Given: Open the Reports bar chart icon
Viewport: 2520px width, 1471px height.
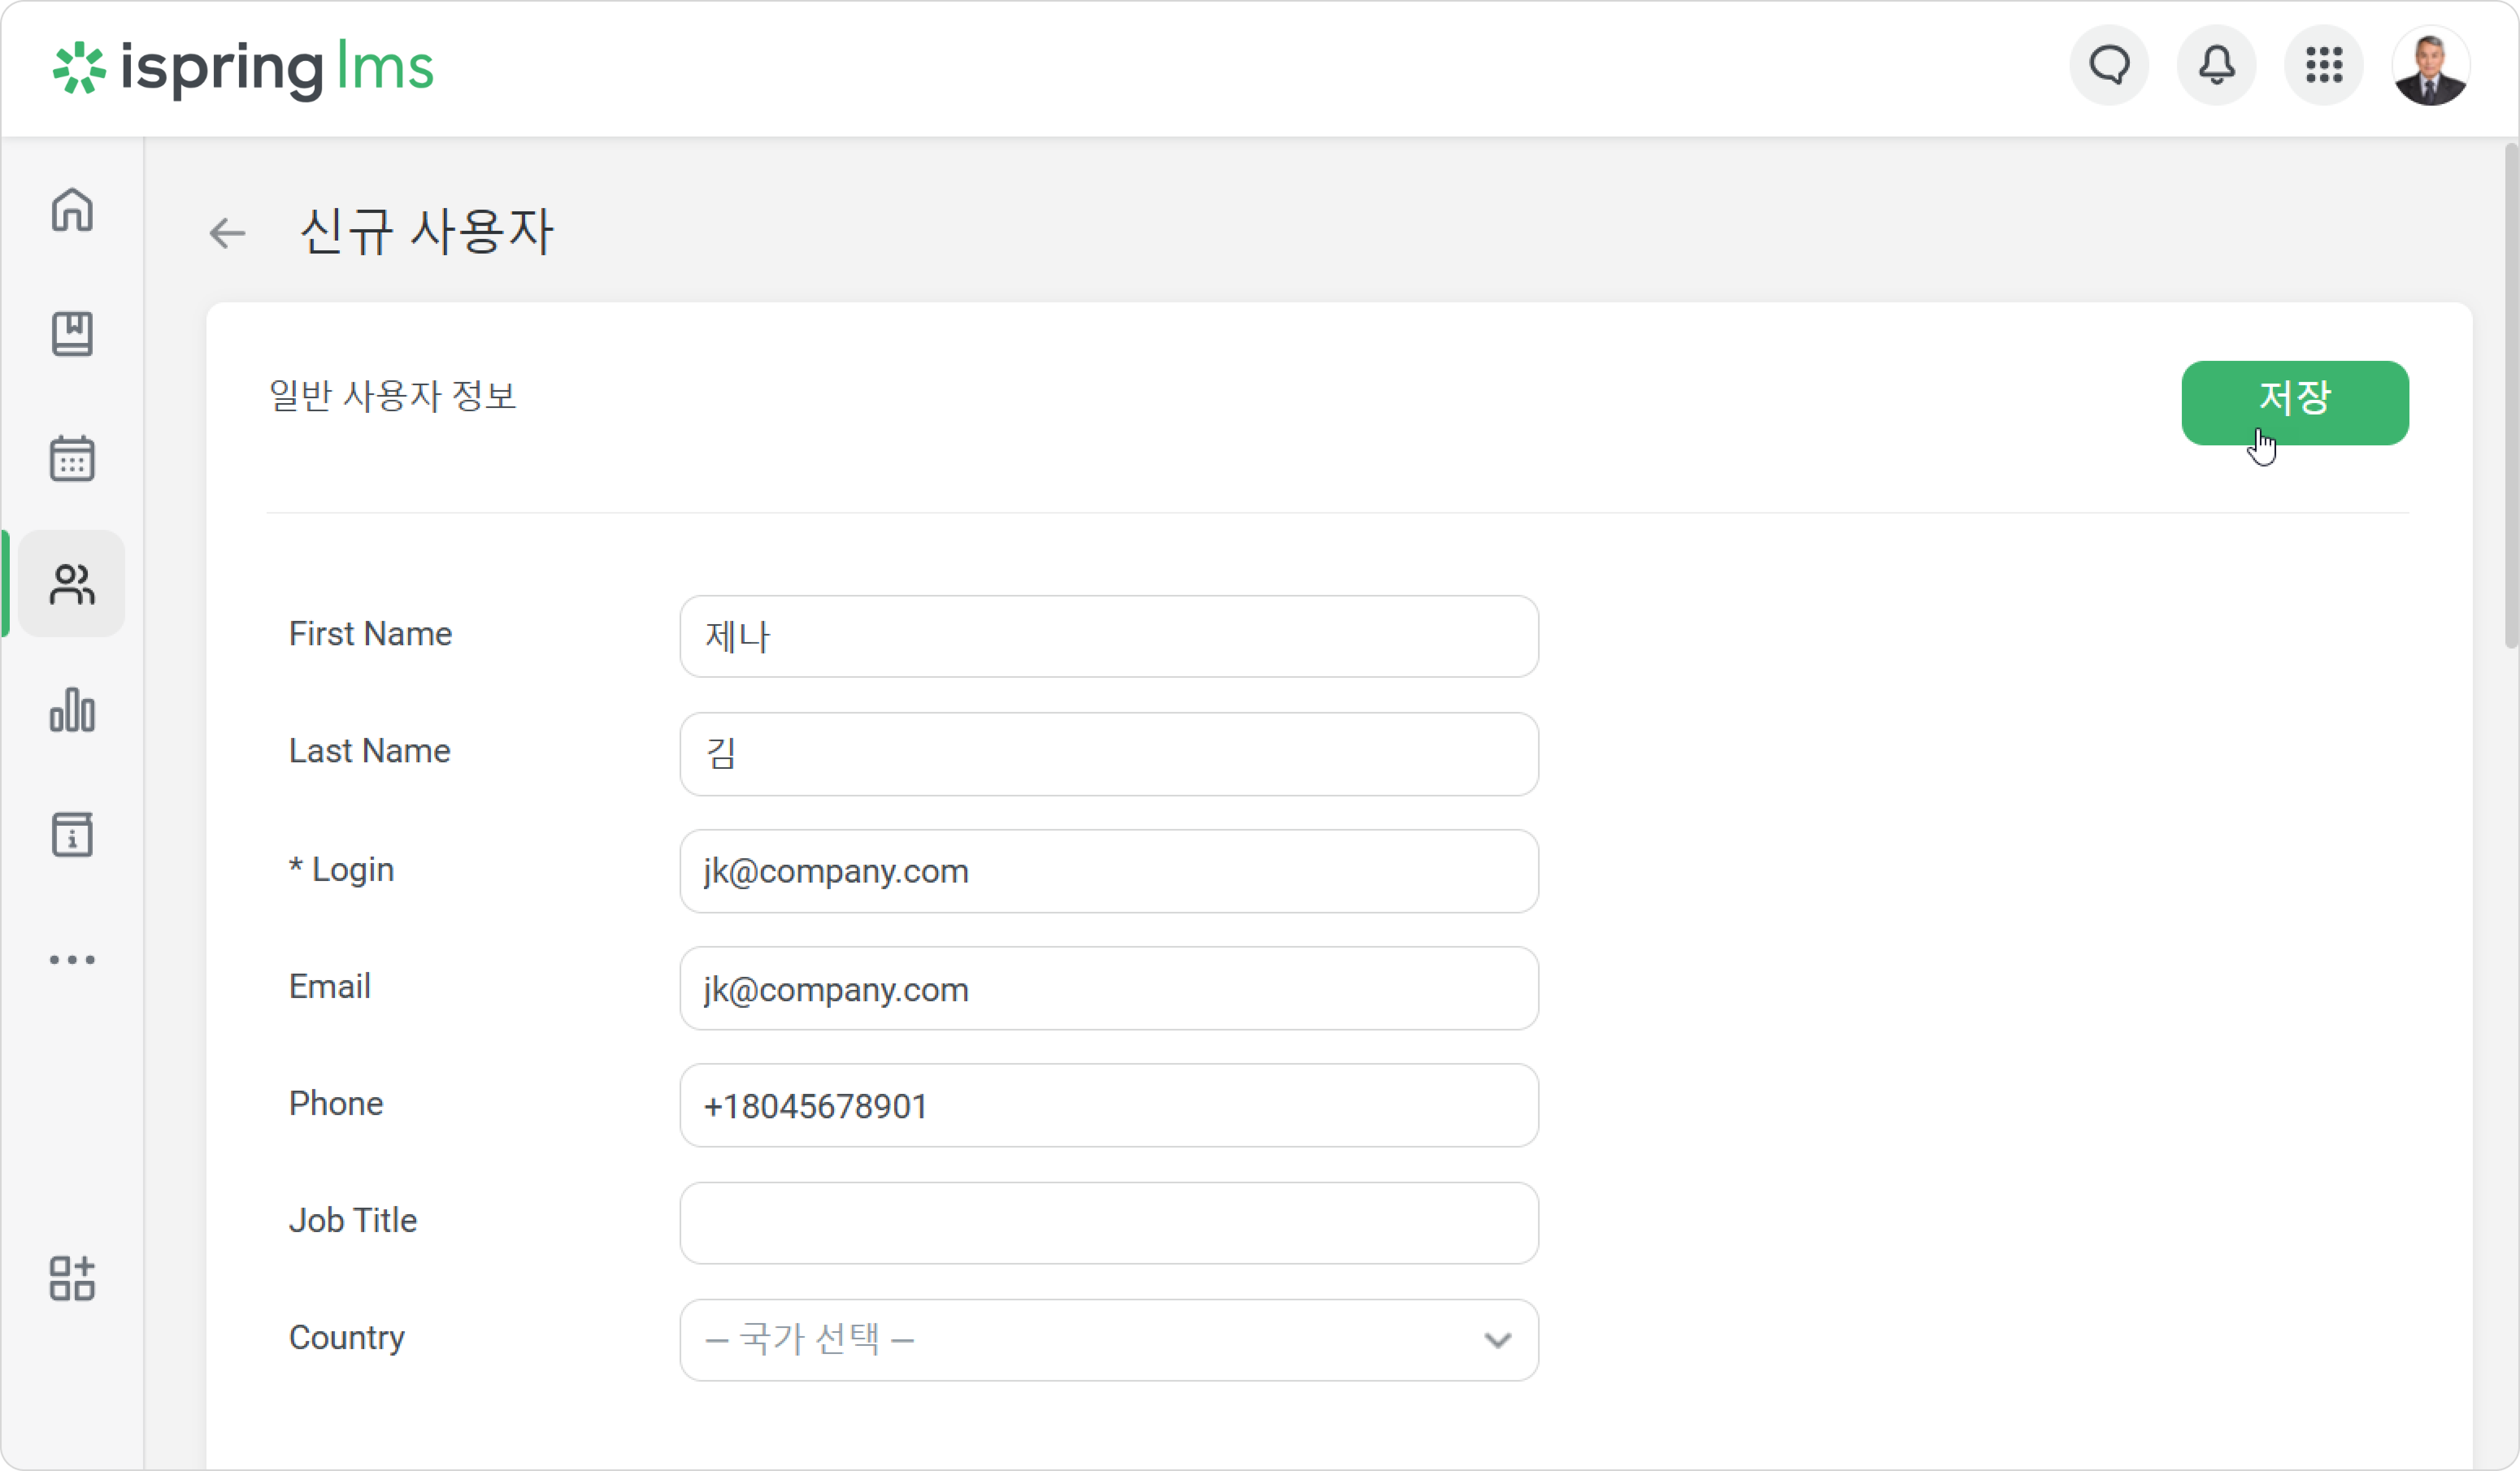Looking at the screenshot, I should pyautogui.click(x=72, y=710).
